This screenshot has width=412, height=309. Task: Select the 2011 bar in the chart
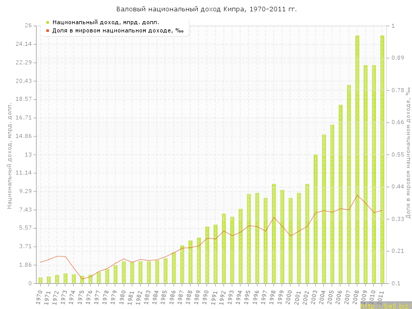[x=382, y=160]
